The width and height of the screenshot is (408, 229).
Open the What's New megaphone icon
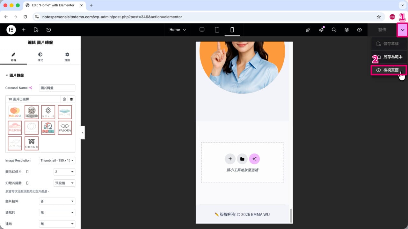[321, 30]
